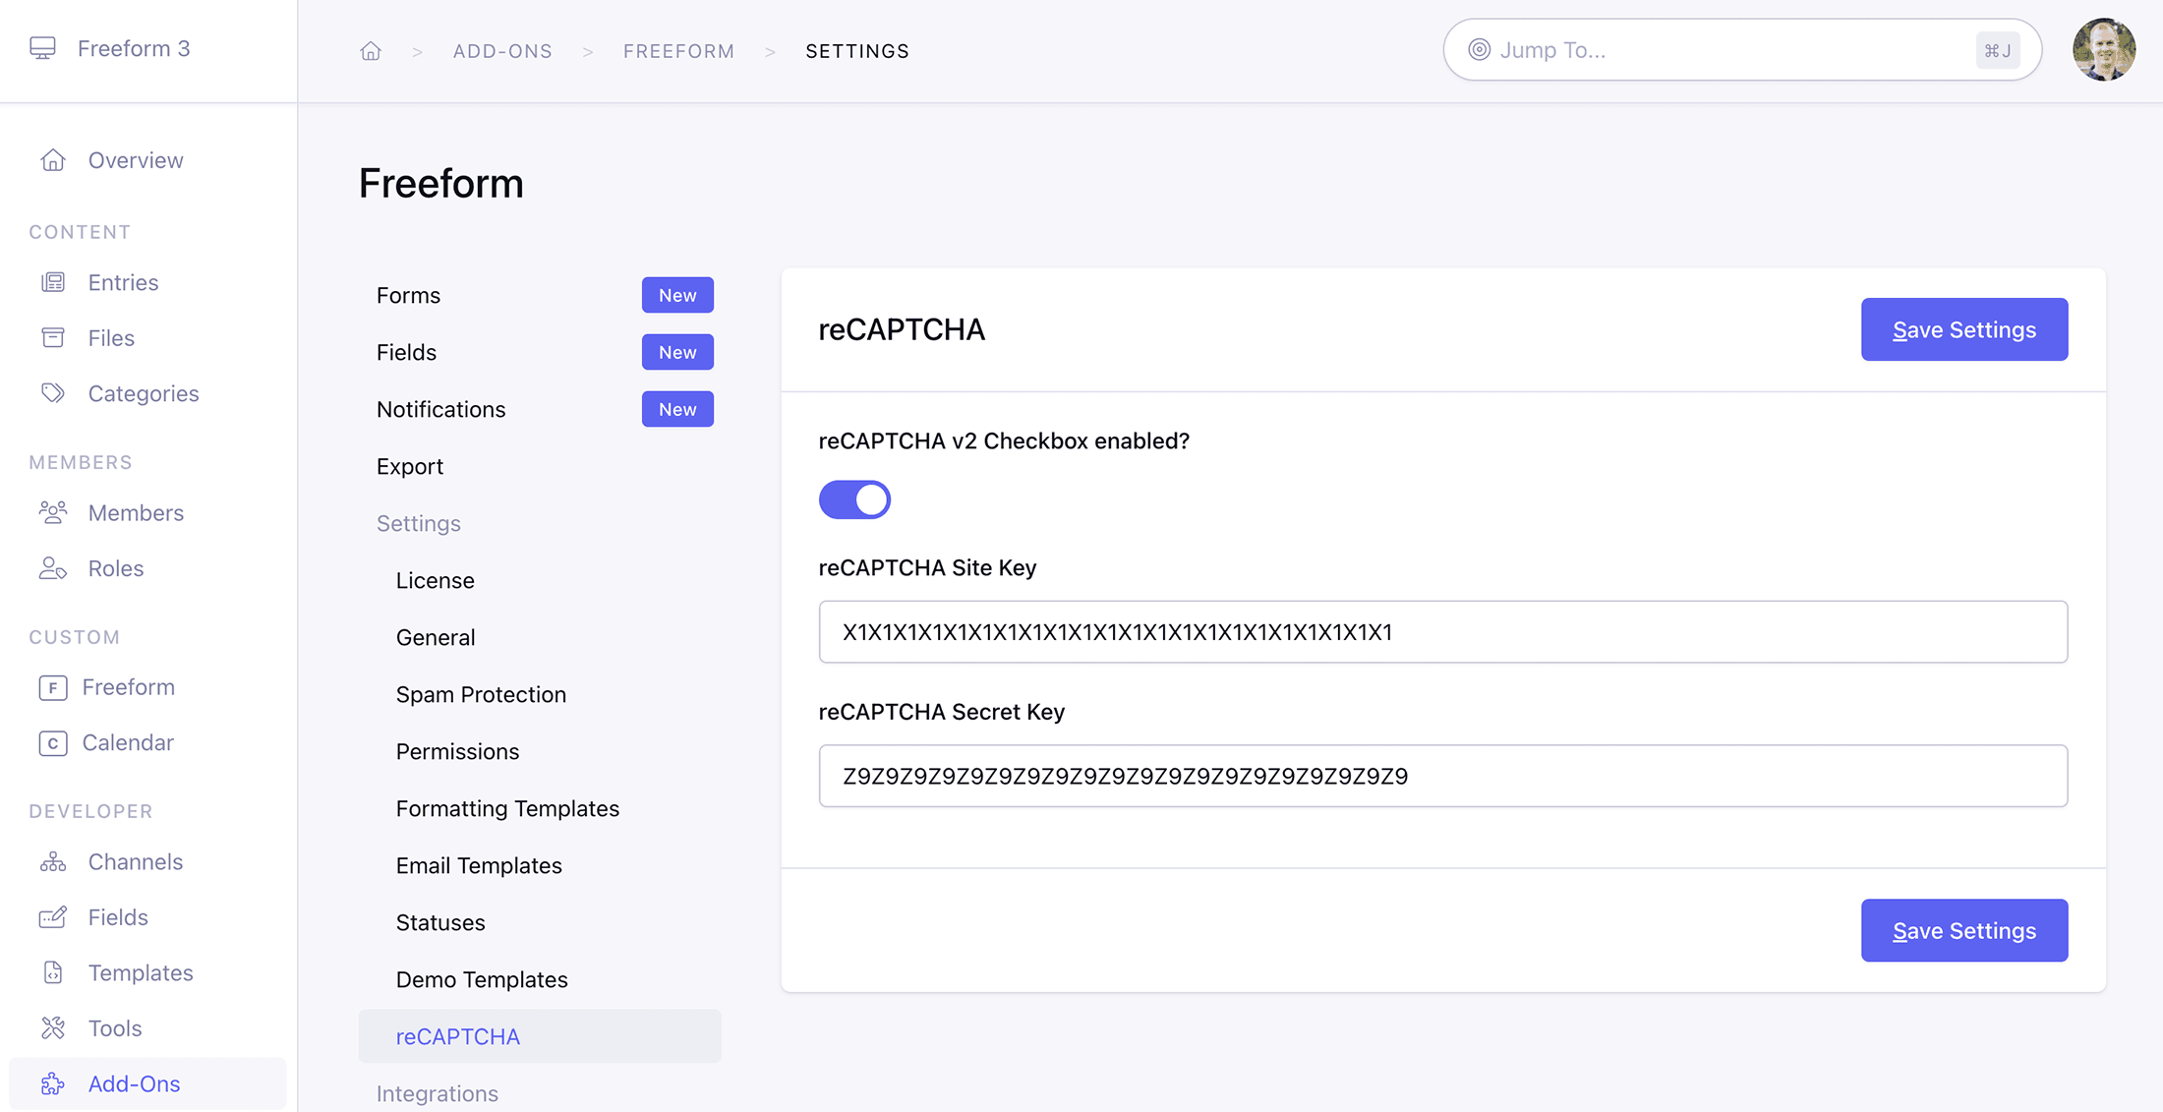Click the Integrations heading
Viewport: 2163px width, 1112px height.
coord(438,1093)
